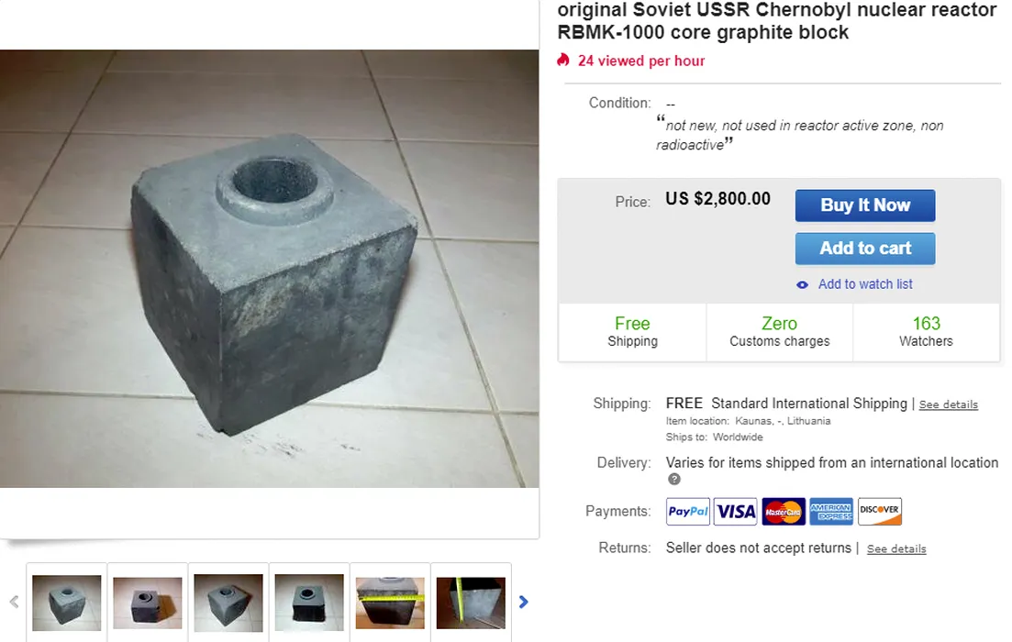Image resolution: width=1012 pixels, height=642 pixels.
Task: Add the item to cart
Action: (865, 249)
